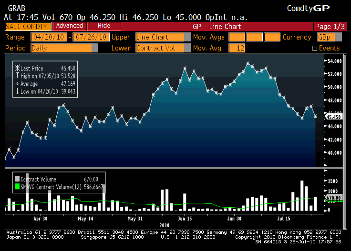Click the 1500 volume axis label
The image size is (351, 251).
pos(333,181)
